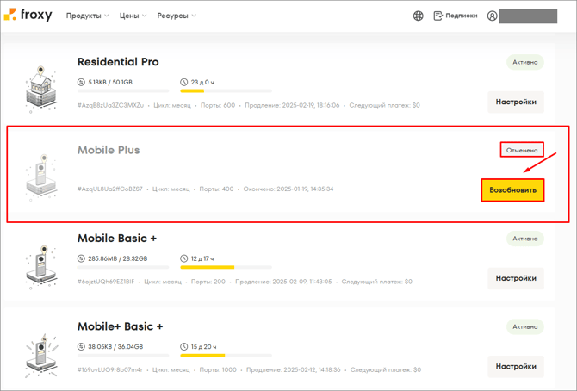The height and width of the screenshot is (391, 577).
Task: Click the Mobile Basic + phone illustration
Action: pyautogui.click(x=40, y=266)
